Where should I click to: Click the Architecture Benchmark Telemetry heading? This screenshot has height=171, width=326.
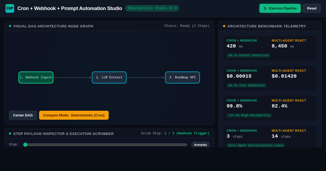click(x=267, y=26)
